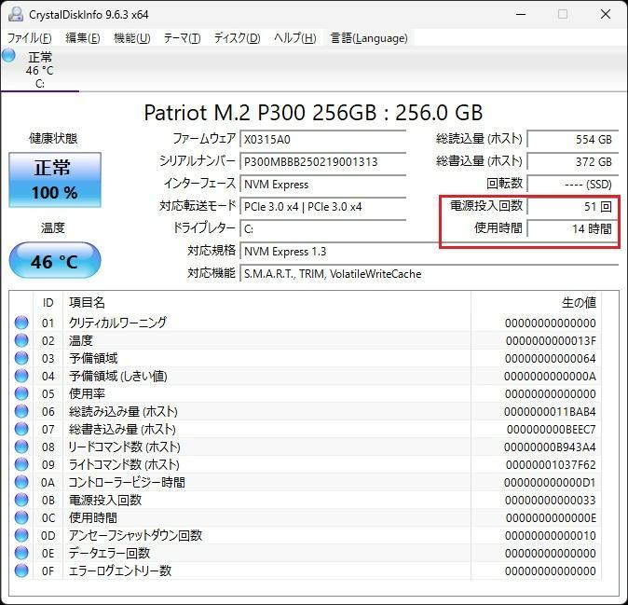The width and height of the screenshot is (628, 605).
Task: Click the 正常 100 % health status button
Action: pos(55,180)
